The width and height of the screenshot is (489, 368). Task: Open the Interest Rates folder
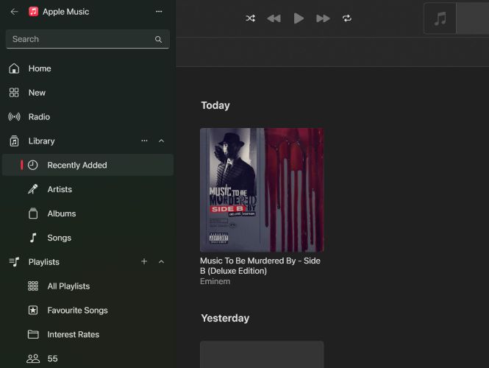[x=88, y=335]
